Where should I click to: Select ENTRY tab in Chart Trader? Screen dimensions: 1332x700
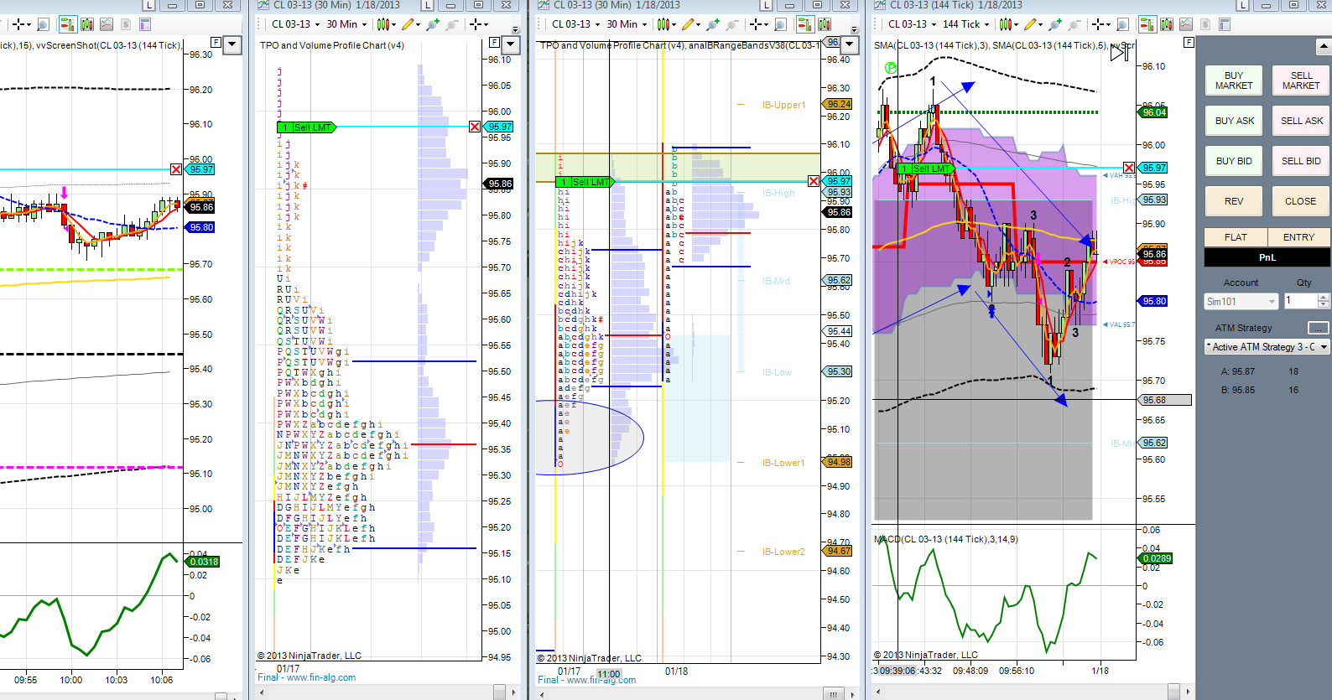click(1298, 237)
